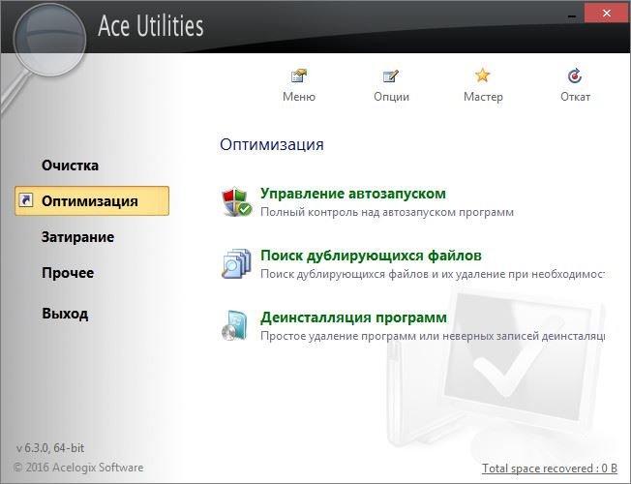This screenshot has height=484, width=631.
Task: Click description about удаление дублирующихся файлов
Action: pos(433,274)
